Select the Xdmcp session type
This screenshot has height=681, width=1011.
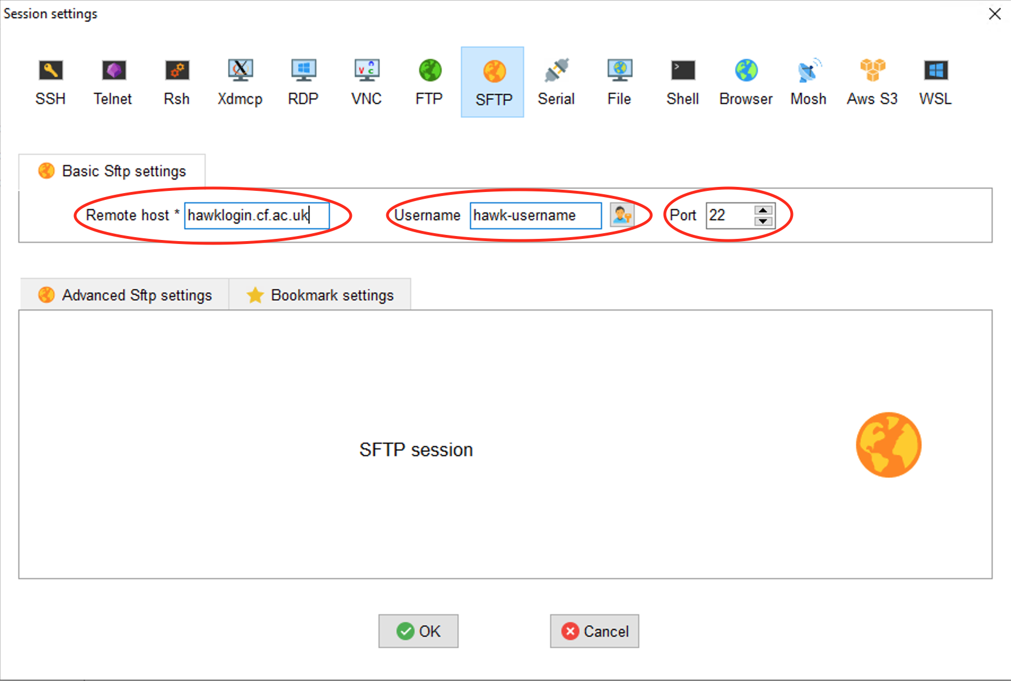click(240, 82)
